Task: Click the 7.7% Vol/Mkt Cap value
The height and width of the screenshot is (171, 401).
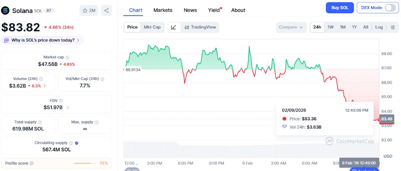Action: pos(85,86)
